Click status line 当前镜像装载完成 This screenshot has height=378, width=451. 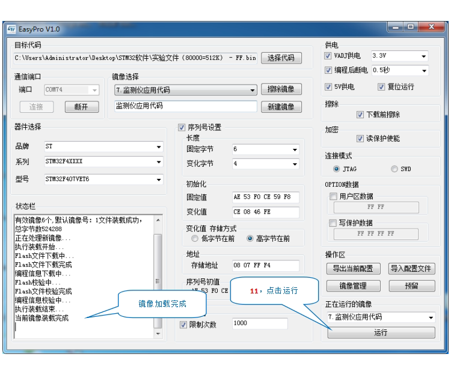(x=41, y=318)
